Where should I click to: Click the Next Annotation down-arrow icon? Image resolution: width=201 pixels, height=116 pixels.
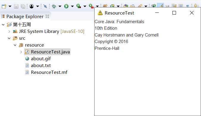(196, 6)
